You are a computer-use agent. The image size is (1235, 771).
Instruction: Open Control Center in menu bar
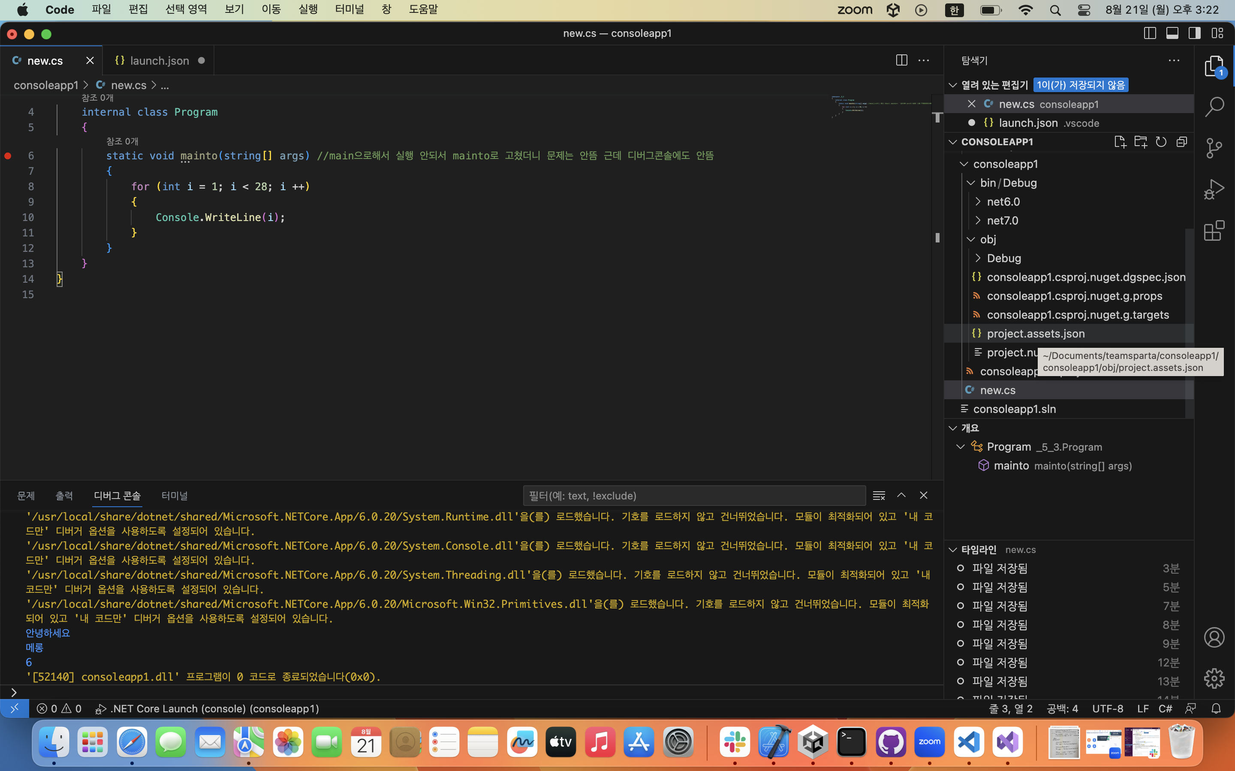pyautogui.click(x=1084, y=10)
